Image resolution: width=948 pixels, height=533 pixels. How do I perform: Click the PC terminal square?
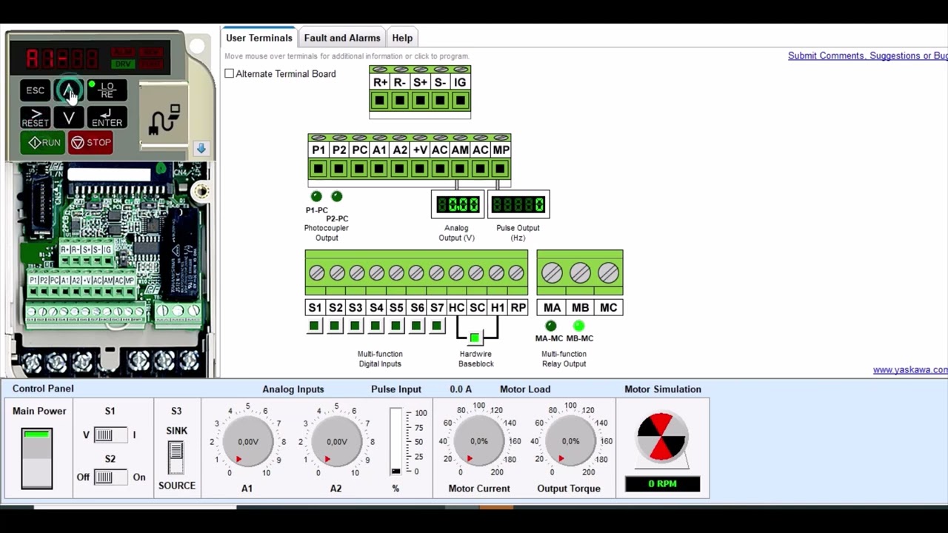pyautogui.click(x=359, y=169)
